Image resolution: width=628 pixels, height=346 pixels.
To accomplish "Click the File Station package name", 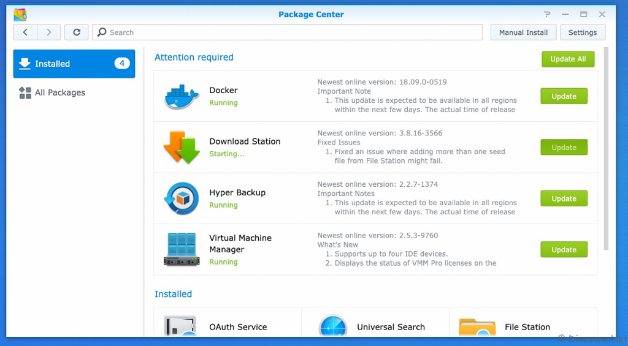I will [x=527, y=327].
